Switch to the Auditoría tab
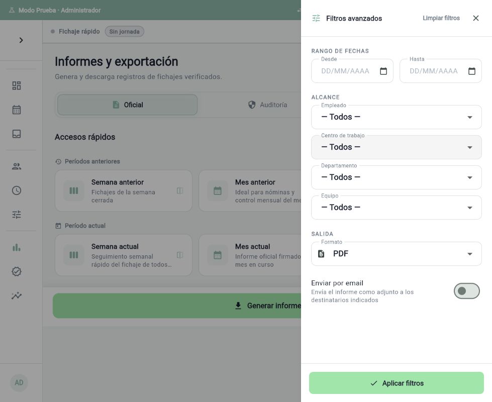 [267, 105]
